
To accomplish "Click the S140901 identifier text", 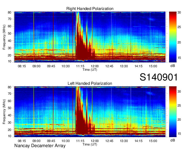I will point(159,77).
